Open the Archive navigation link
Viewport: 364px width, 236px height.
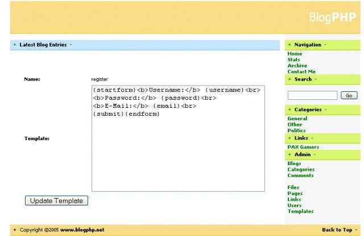click(x=297, y=66)
